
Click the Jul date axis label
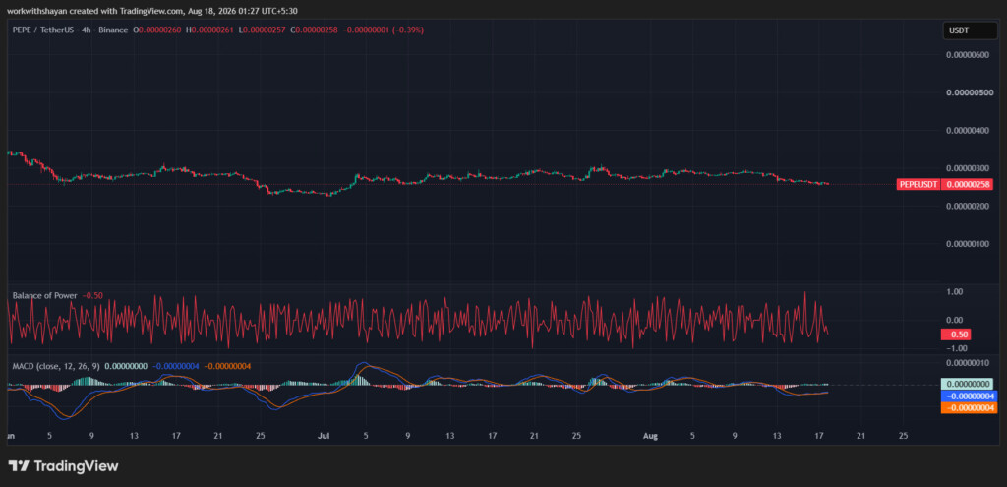tap(323, 436)
